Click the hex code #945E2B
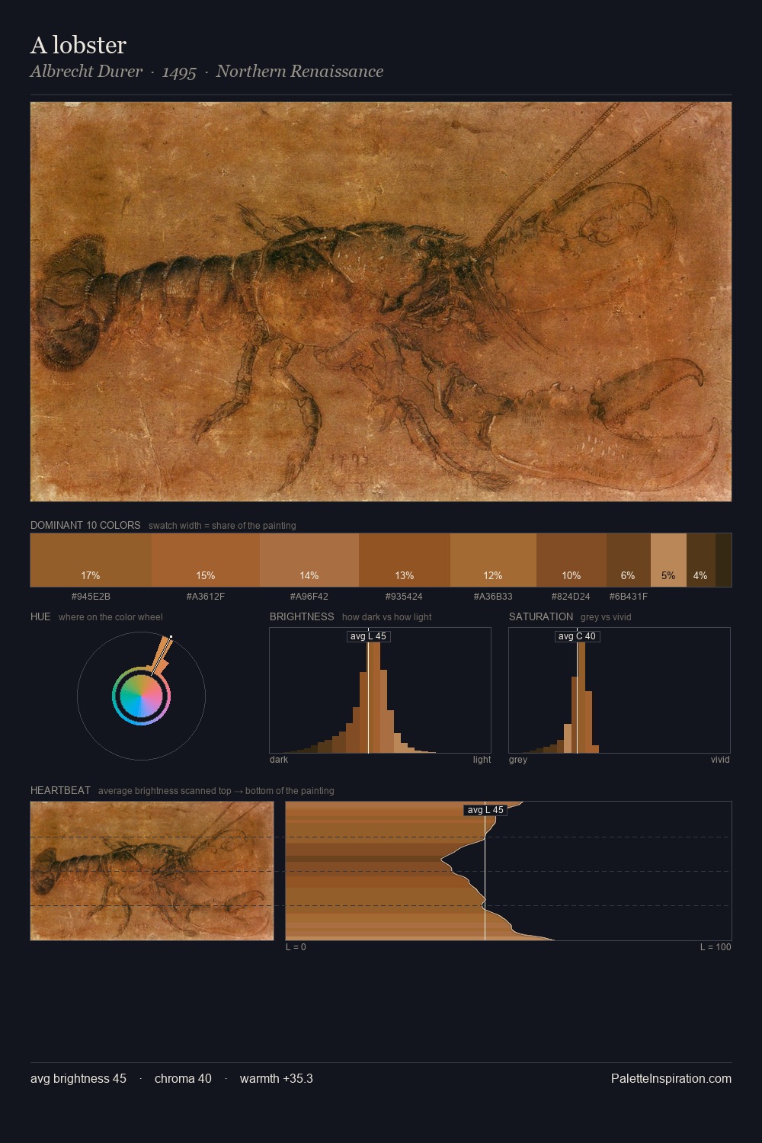Screen dimensions: 762x1143 click(91, 597)
